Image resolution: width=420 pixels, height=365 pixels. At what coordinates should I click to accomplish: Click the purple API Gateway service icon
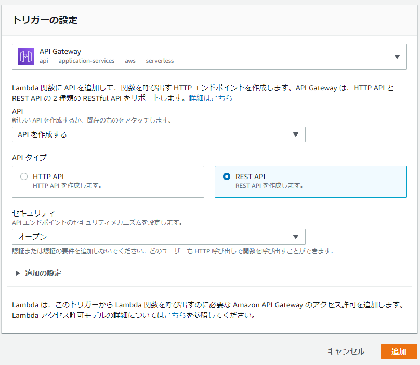26,57
